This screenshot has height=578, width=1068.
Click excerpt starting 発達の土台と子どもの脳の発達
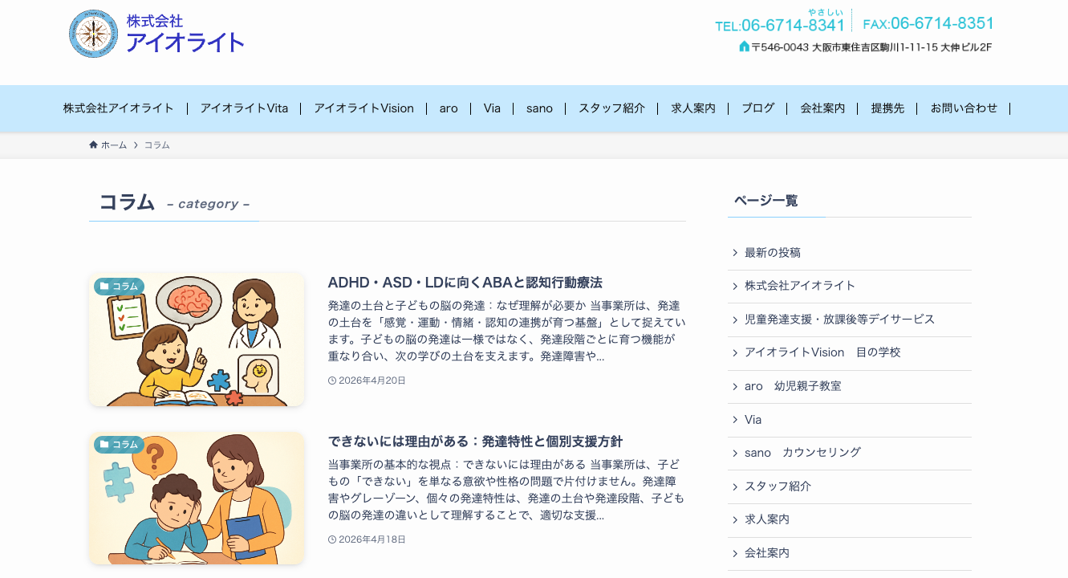[x=506, y=331]
